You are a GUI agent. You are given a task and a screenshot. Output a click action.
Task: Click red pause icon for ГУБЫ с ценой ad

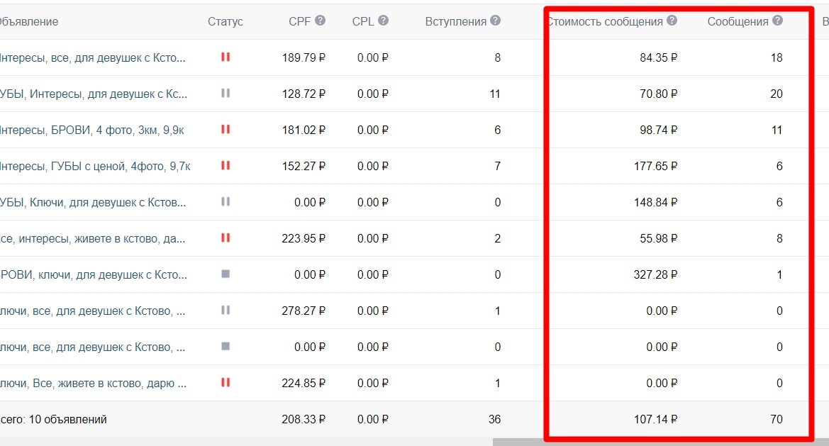pos(226,165)
